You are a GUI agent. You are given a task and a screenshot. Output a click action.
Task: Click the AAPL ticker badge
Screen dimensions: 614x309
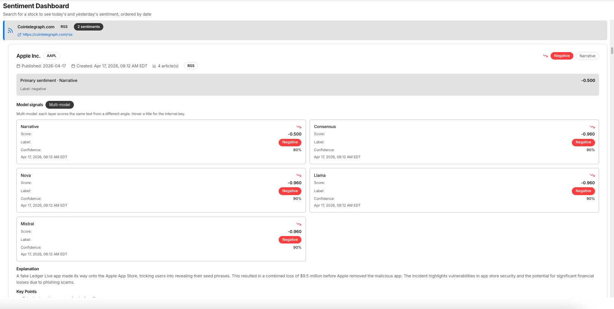pyautogui.click(x=51, y=56)
